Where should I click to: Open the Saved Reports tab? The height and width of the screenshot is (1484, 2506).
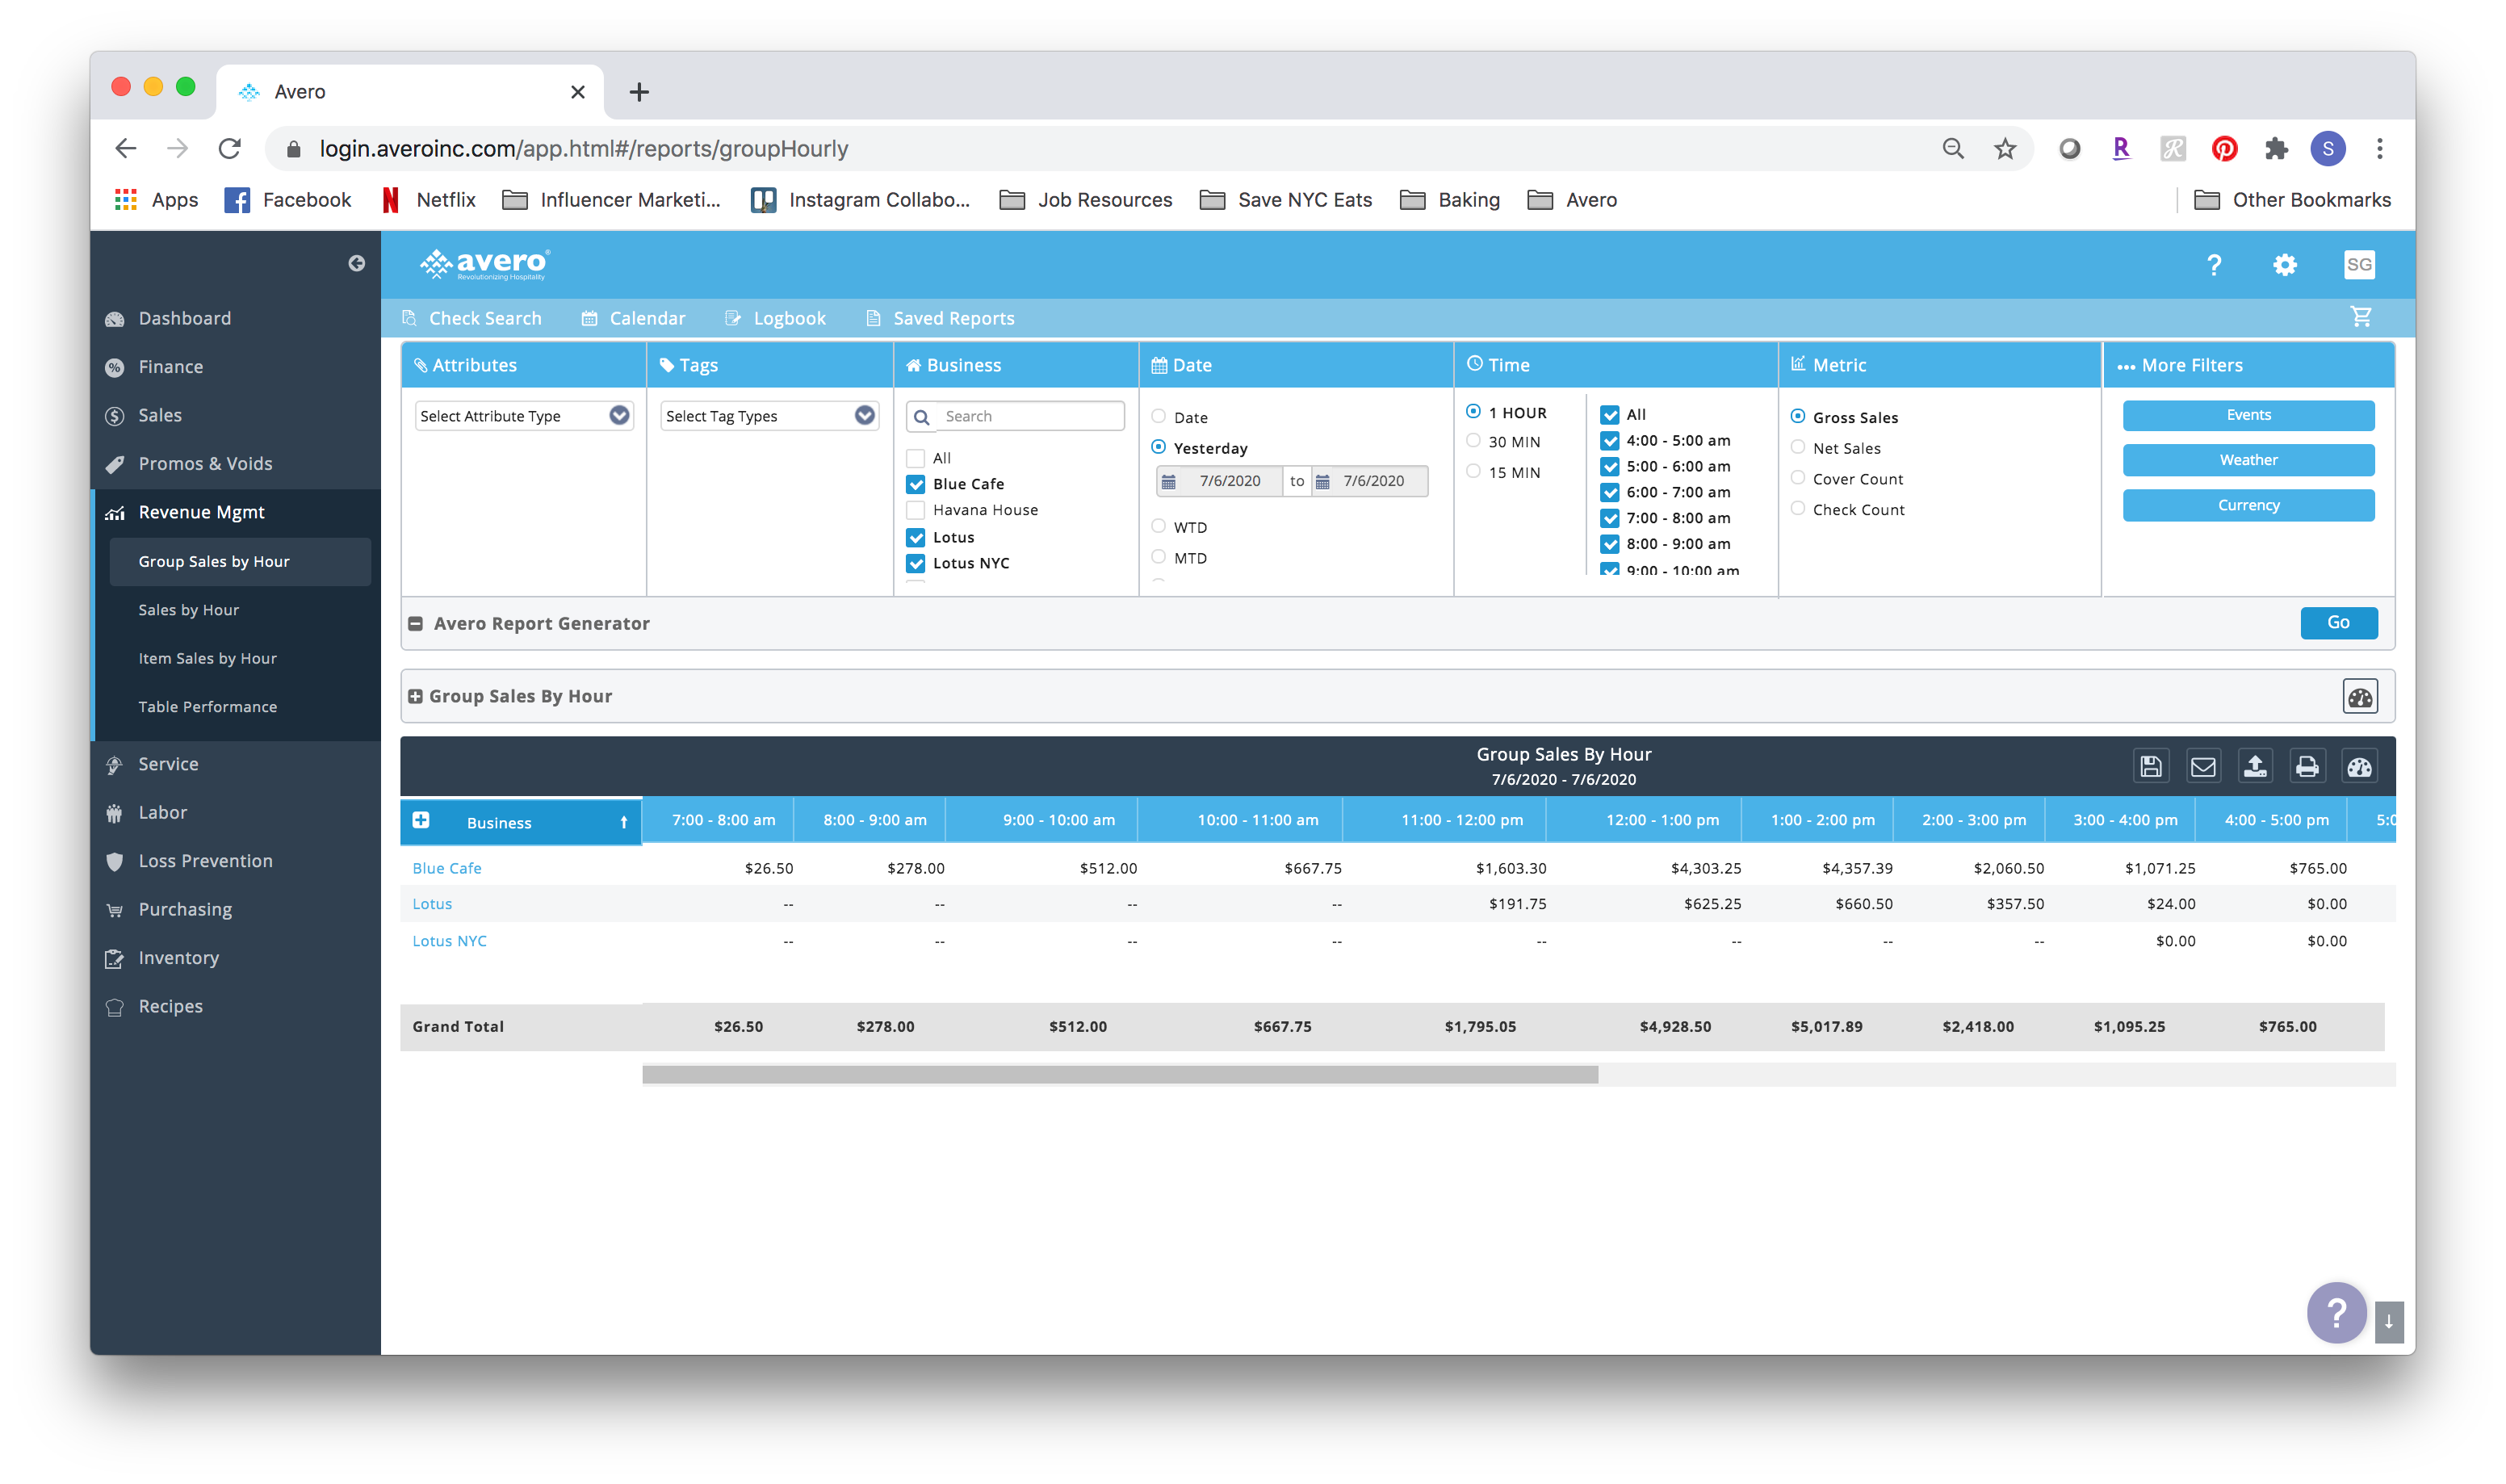[x=953, y=318]
